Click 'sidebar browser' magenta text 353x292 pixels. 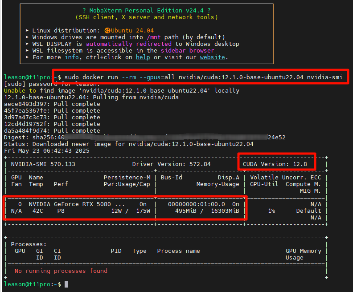click(x=187, y=50)
